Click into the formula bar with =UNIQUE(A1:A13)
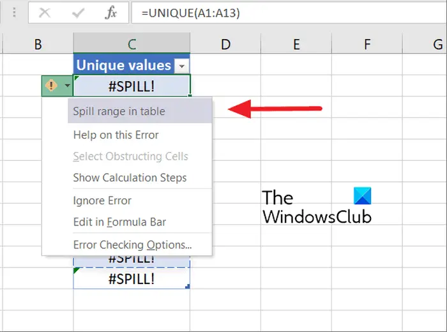Viewport: 447px width, 332px height. click(289, 13)
